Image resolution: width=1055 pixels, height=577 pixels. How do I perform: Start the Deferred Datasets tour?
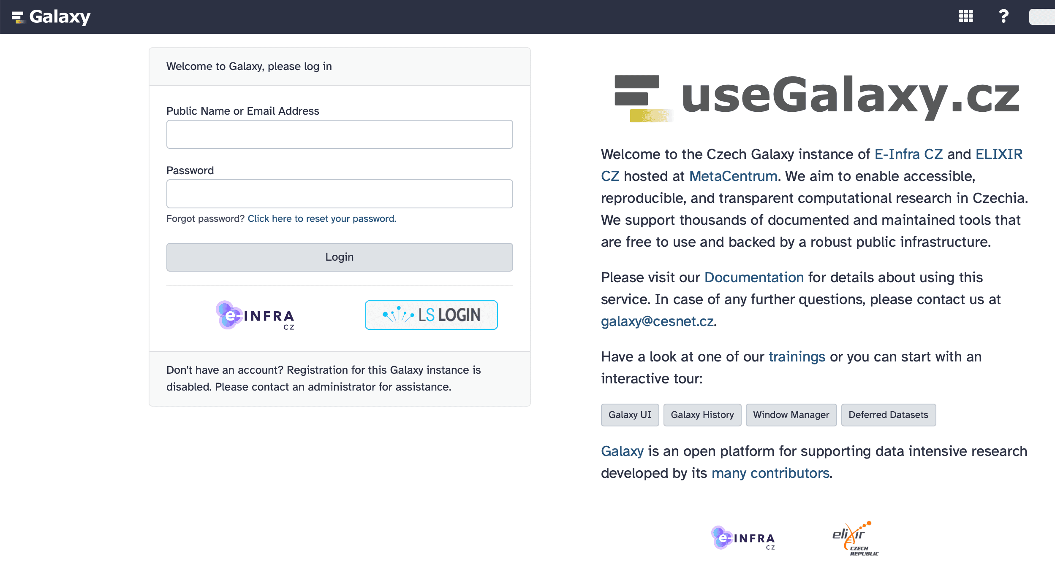pos(888,415)
